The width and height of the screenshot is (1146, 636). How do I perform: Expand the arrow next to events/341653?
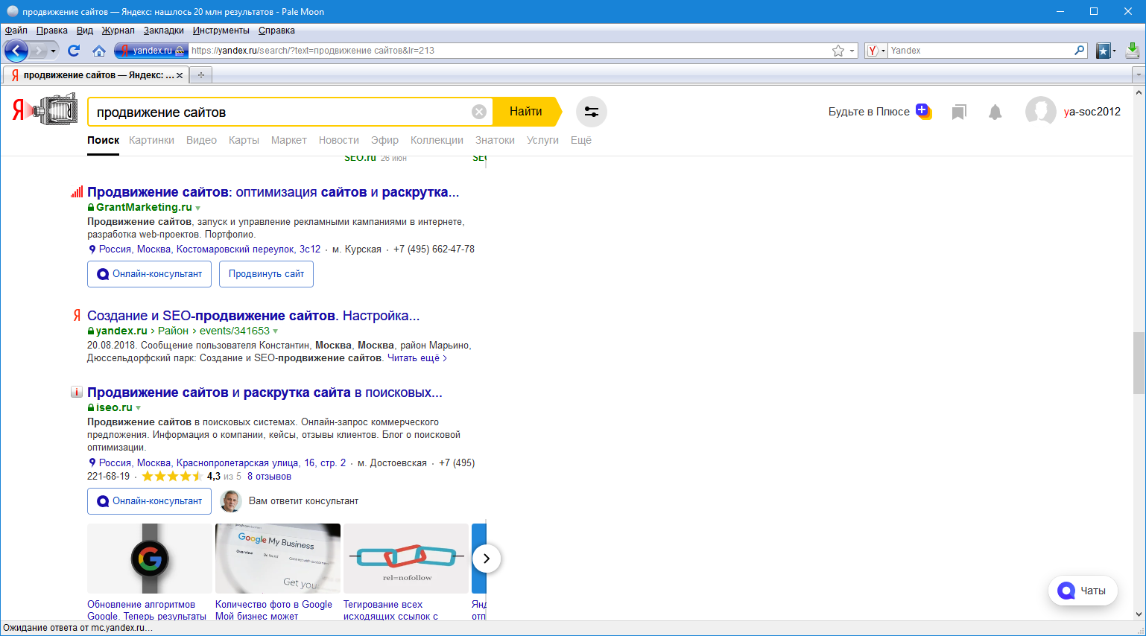[x=276, y=331]
